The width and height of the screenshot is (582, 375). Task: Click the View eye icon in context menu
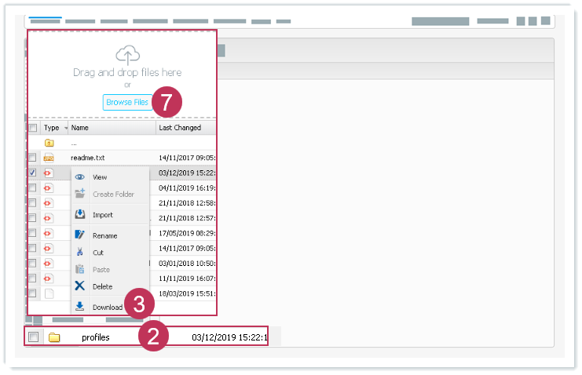tap(79, 177)
